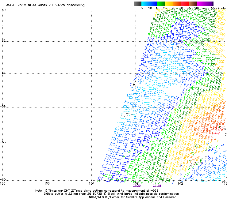
Task: Click the magenta-purple 40–50 knots legend swatch
Action: tap(205, 4)
